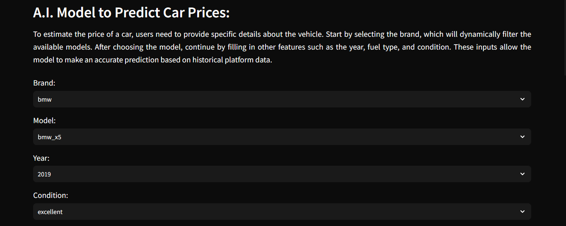Click the description line starting 'available models'

[282, 47]
